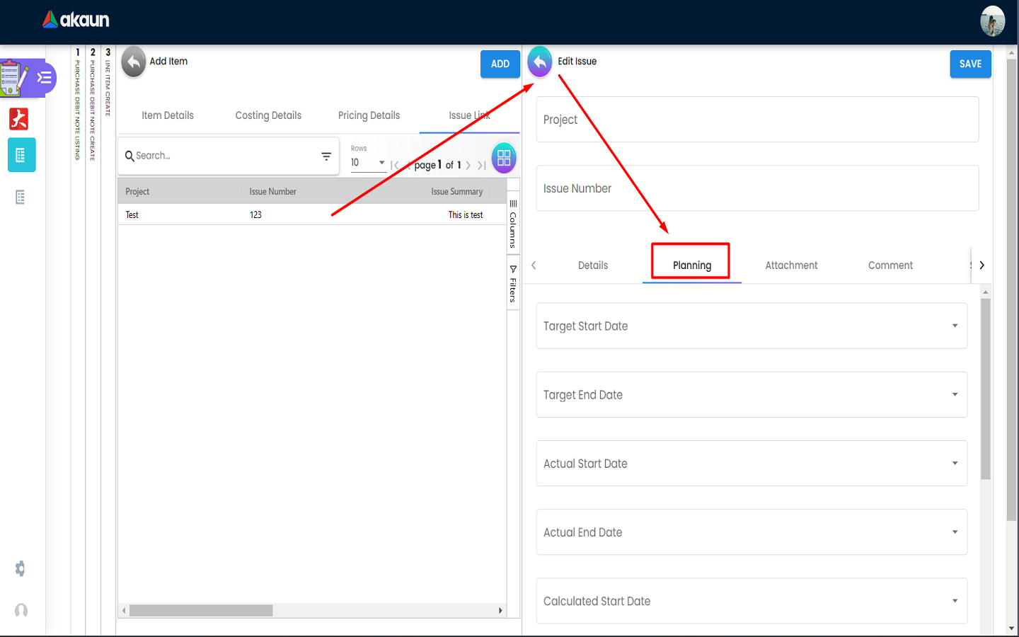
Task: Select the highlighted teal document icon in sidebar
Action: tap(21, 155)
